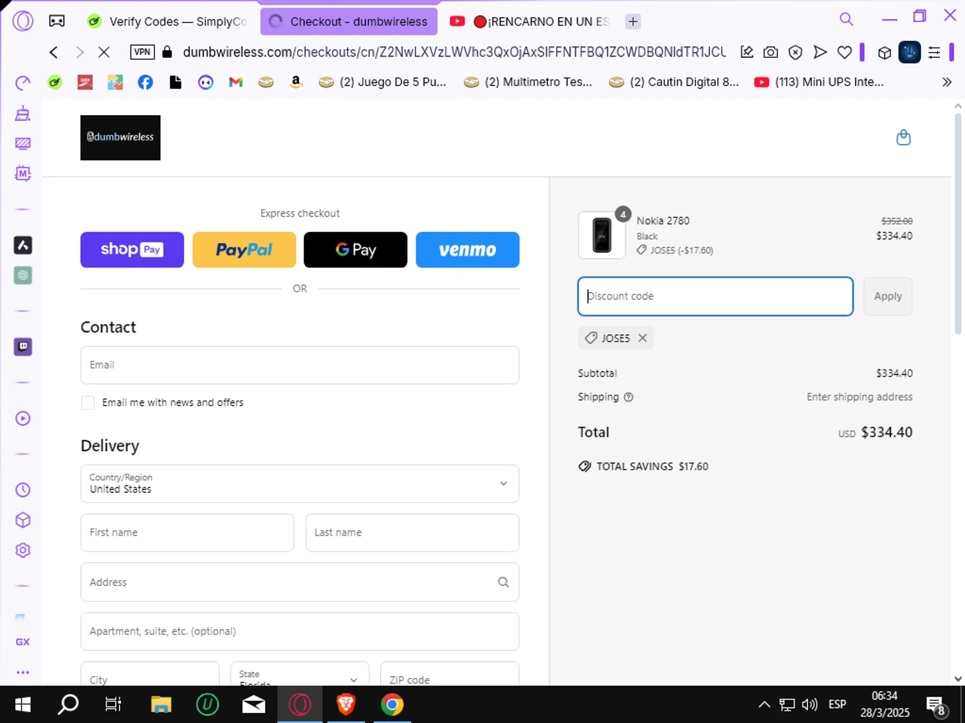This screenshot has height=723, width=965.
Task: Open the Twitch sidebar icon
Action: [23, 347]
